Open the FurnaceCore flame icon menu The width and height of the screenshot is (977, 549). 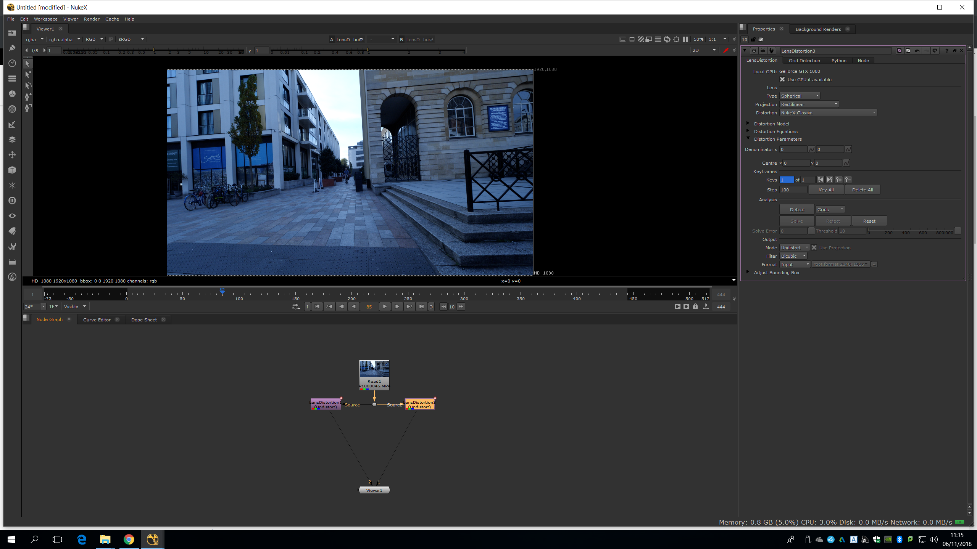[x=12, y=277]
